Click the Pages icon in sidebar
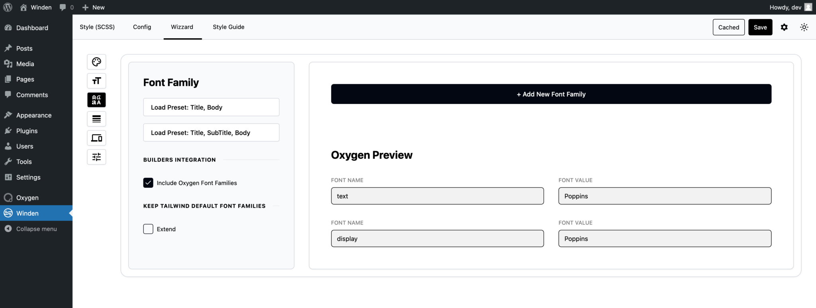Image resolution: width=816 pixels, height=308 pixels. tap(8, 79)
